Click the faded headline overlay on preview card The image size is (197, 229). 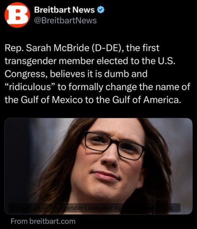[x=95, y=208]
